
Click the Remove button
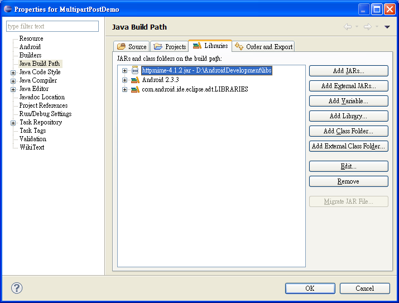349,181
